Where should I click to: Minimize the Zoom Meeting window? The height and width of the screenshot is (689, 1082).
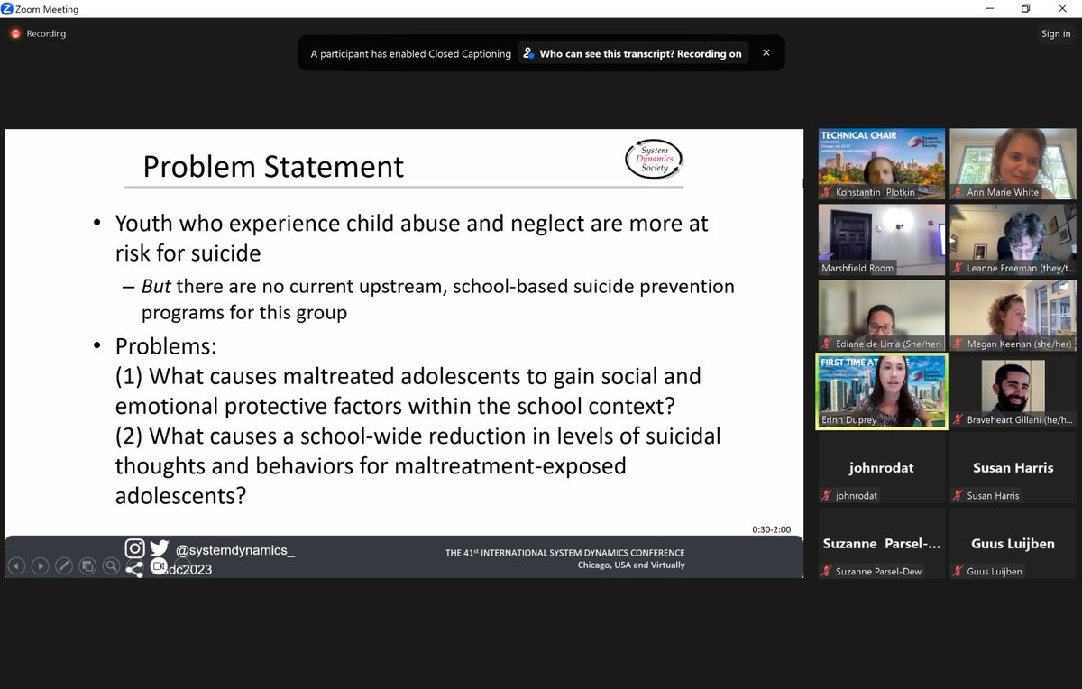point(991,9)
